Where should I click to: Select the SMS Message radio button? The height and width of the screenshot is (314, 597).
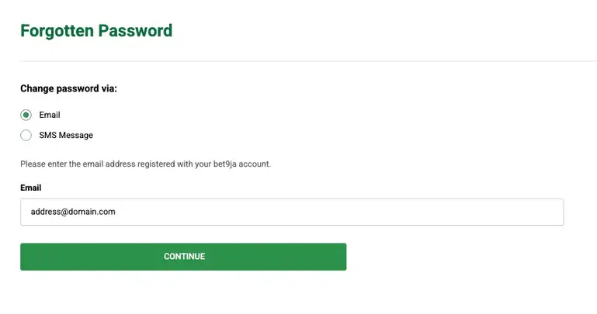click(26, 135)
